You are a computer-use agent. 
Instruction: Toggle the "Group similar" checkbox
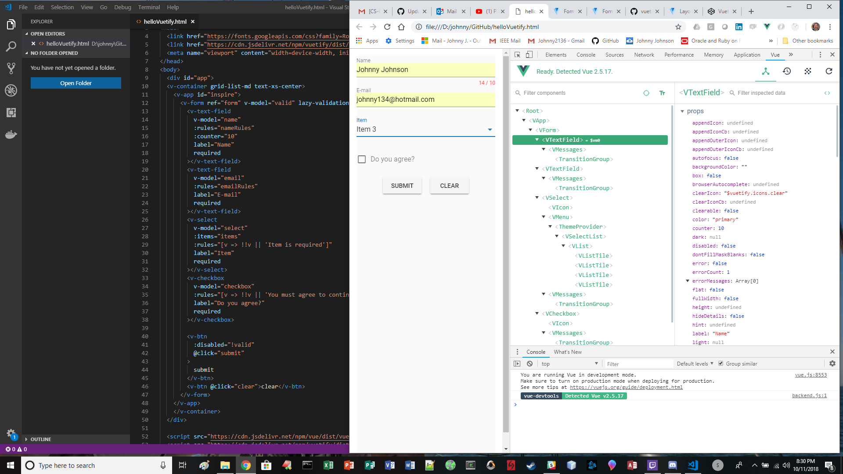721,364
